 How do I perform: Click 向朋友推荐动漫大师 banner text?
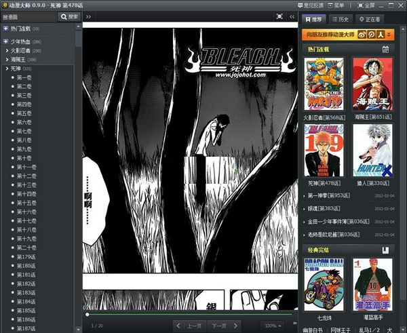(330, 35)
